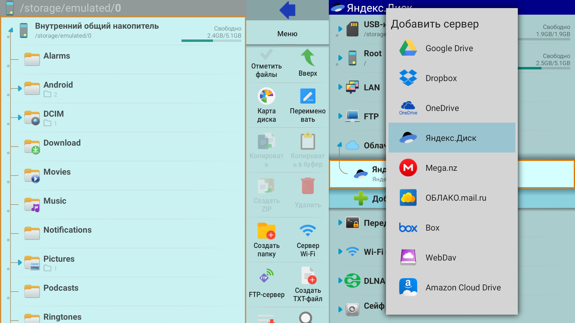This screenshot has width=575, height=323.
Task: Expand the Pictures folder
Action: 20,263
